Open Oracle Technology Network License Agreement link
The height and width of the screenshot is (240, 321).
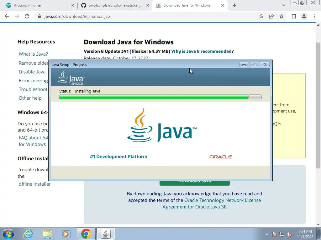tap(212, 203)
